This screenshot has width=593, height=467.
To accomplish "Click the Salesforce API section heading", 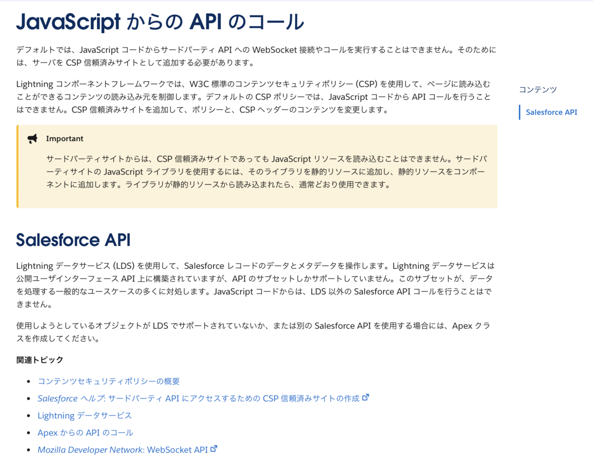I will tap(73, 240).
